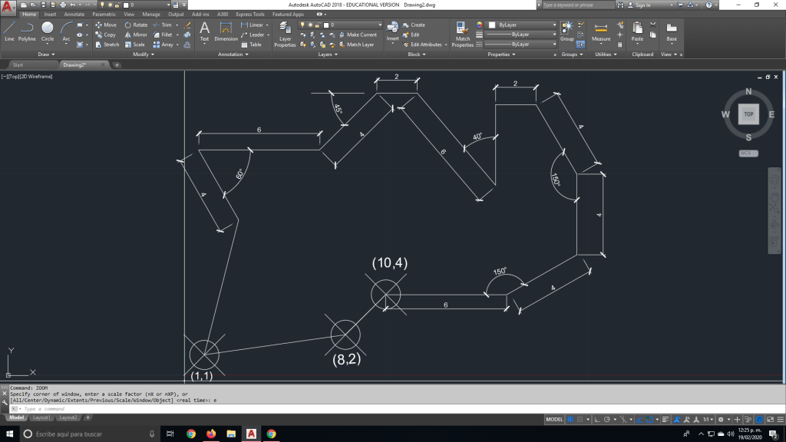Select the Polyline tool
Image resolution: width=786 pixels, height=442 pixels.
coord(27,31)
